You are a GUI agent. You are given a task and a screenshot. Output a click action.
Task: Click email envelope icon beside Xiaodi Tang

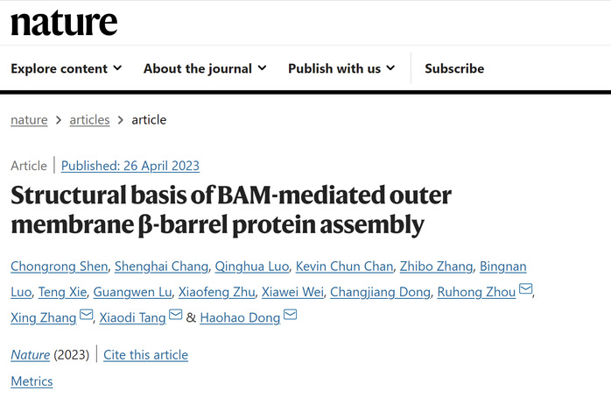coord(175,315)
